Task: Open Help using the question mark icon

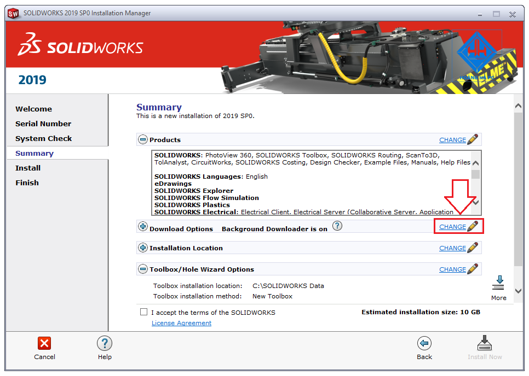Action: tap(104, 343)
